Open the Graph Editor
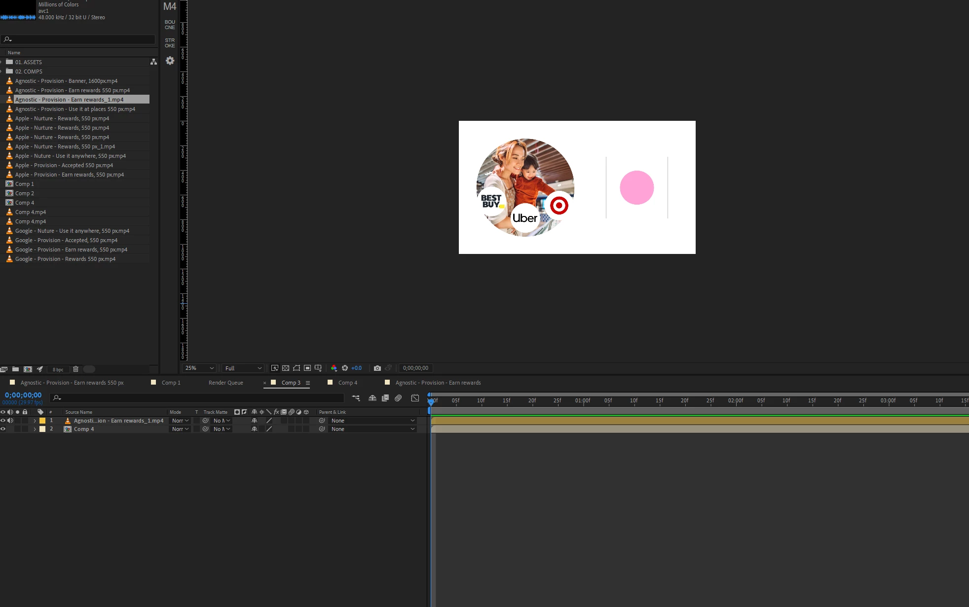969x607 pixels. tap(415, 398)
